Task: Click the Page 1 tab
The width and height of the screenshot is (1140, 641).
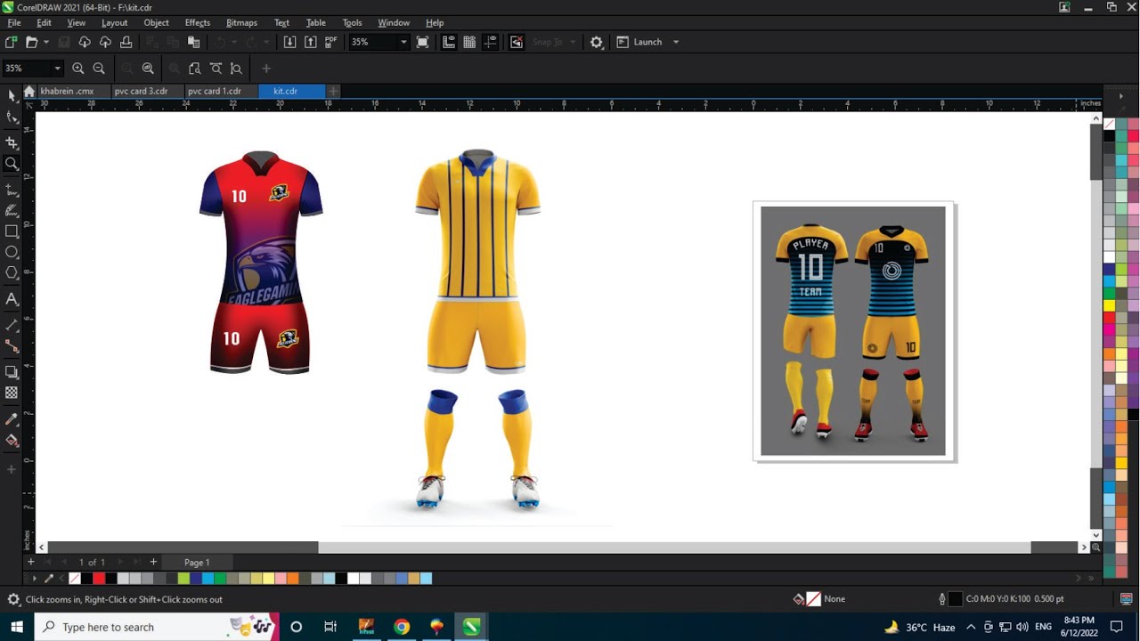Action: [197, 563]
